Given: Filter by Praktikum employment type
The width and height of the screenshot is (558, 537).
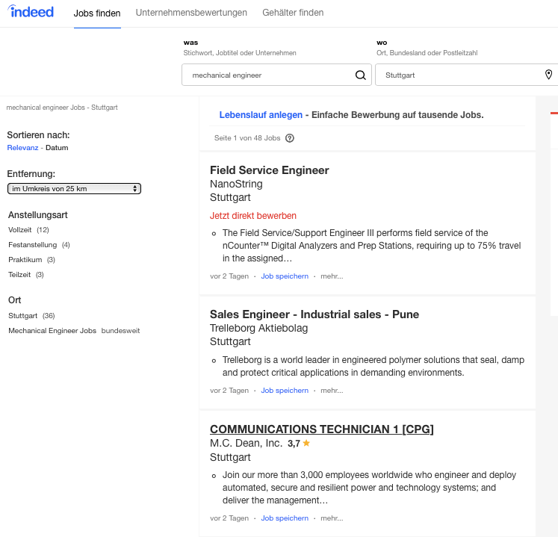Looking at the screenshot, I should [x=25, y=260].
